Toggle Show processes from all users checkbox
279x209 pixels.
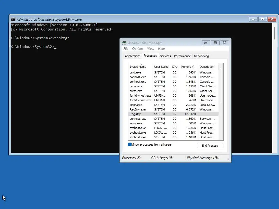[x=130, y=145]
